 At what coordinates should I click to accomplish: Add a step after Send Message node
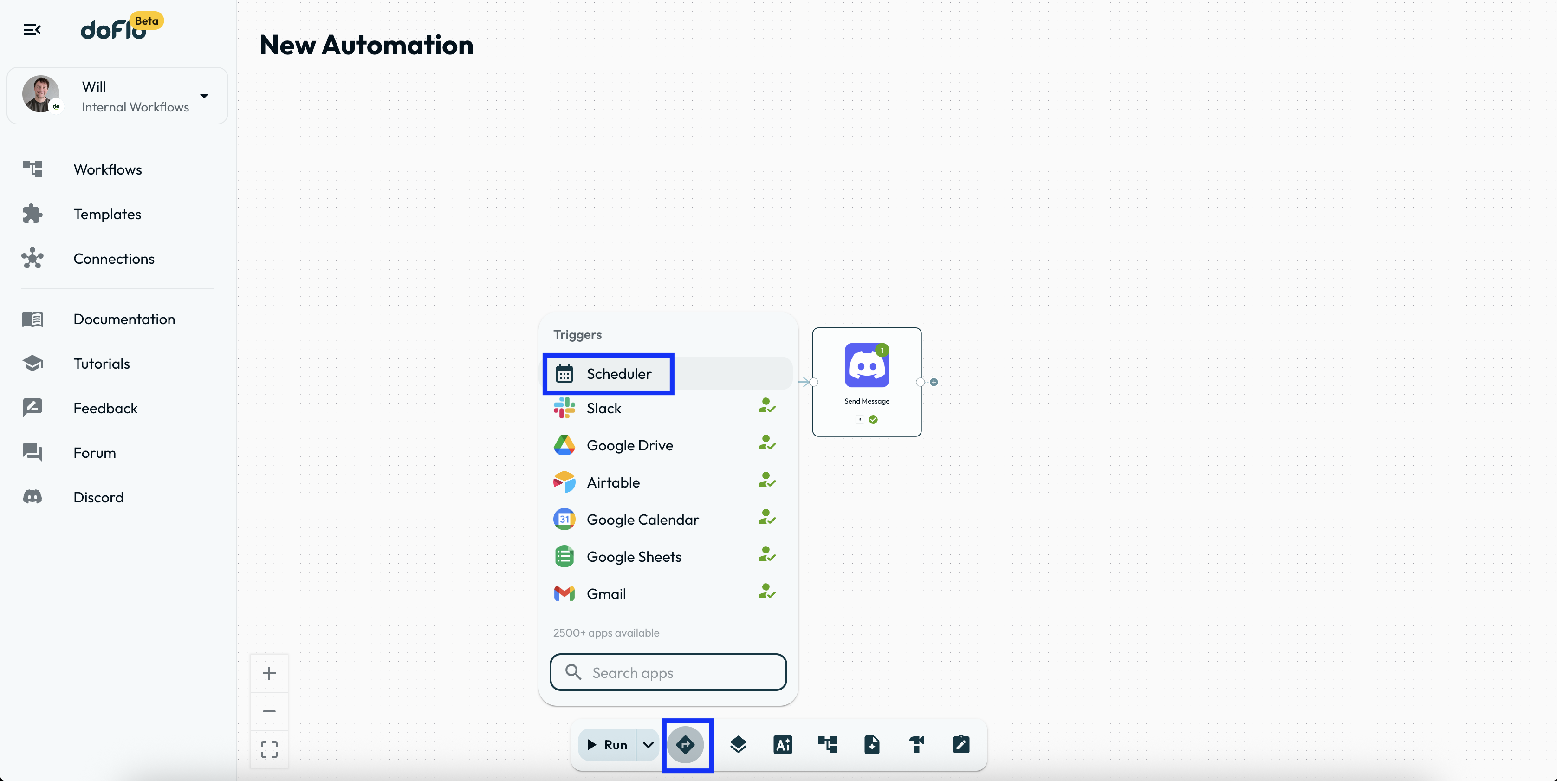click(x=934, y=382)
